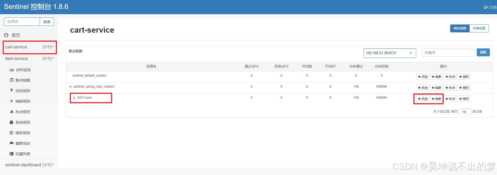Add 流控 rule for GET:/carts

(x=423, y=99)
